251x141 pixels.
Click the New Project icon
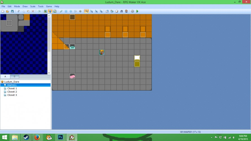point(3,11)
